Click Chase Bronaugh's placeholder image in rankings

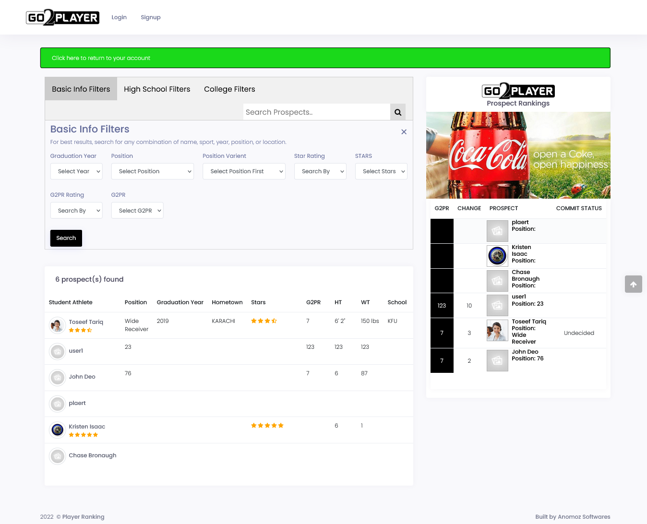pos(497,281)
